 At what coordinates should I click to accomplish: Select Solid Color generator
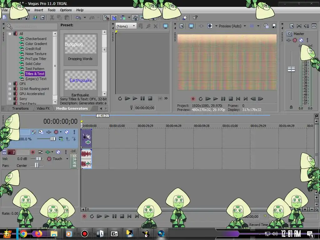click(33, 64)
